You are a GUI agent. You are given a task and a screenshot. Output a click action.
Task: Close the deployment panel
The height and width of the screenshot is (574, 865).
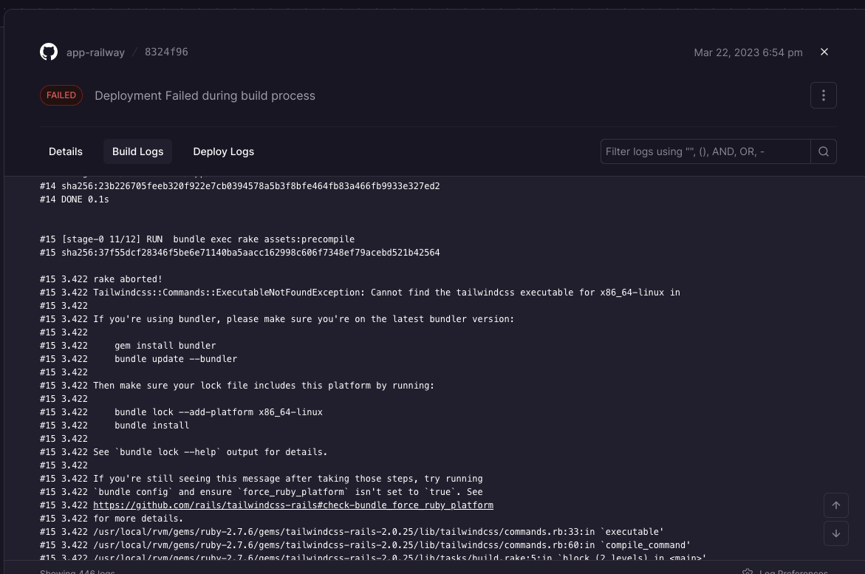[x=824, y=52]
